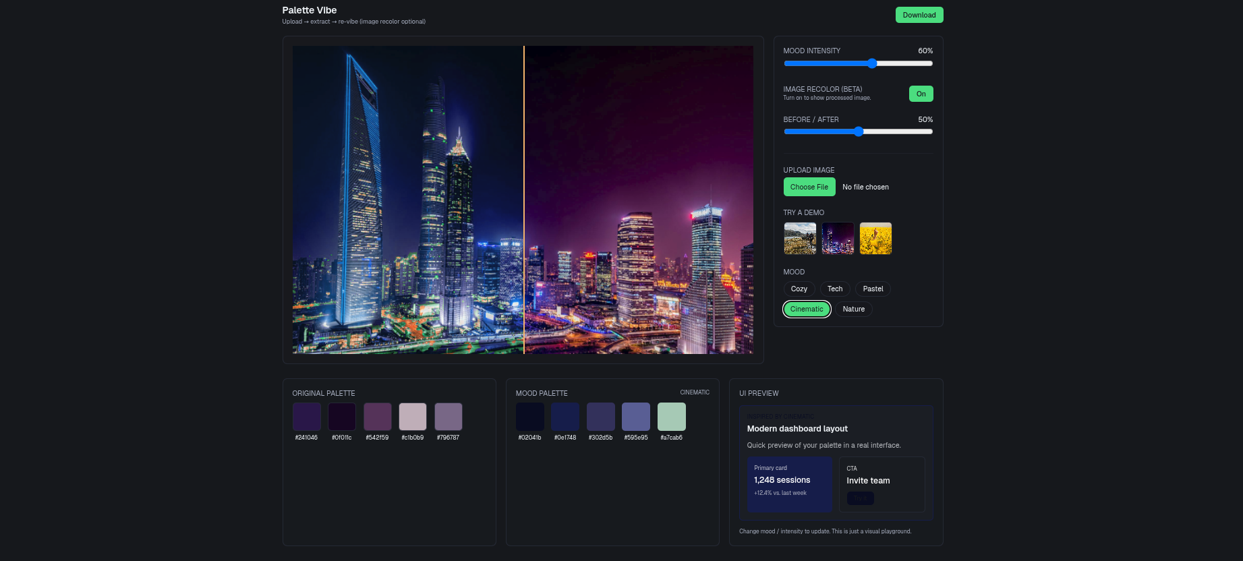Image resolution: width=1243 pixels, height=561 pixels.
Task: Choose the Nature mood
Action: tap(854, 309)
